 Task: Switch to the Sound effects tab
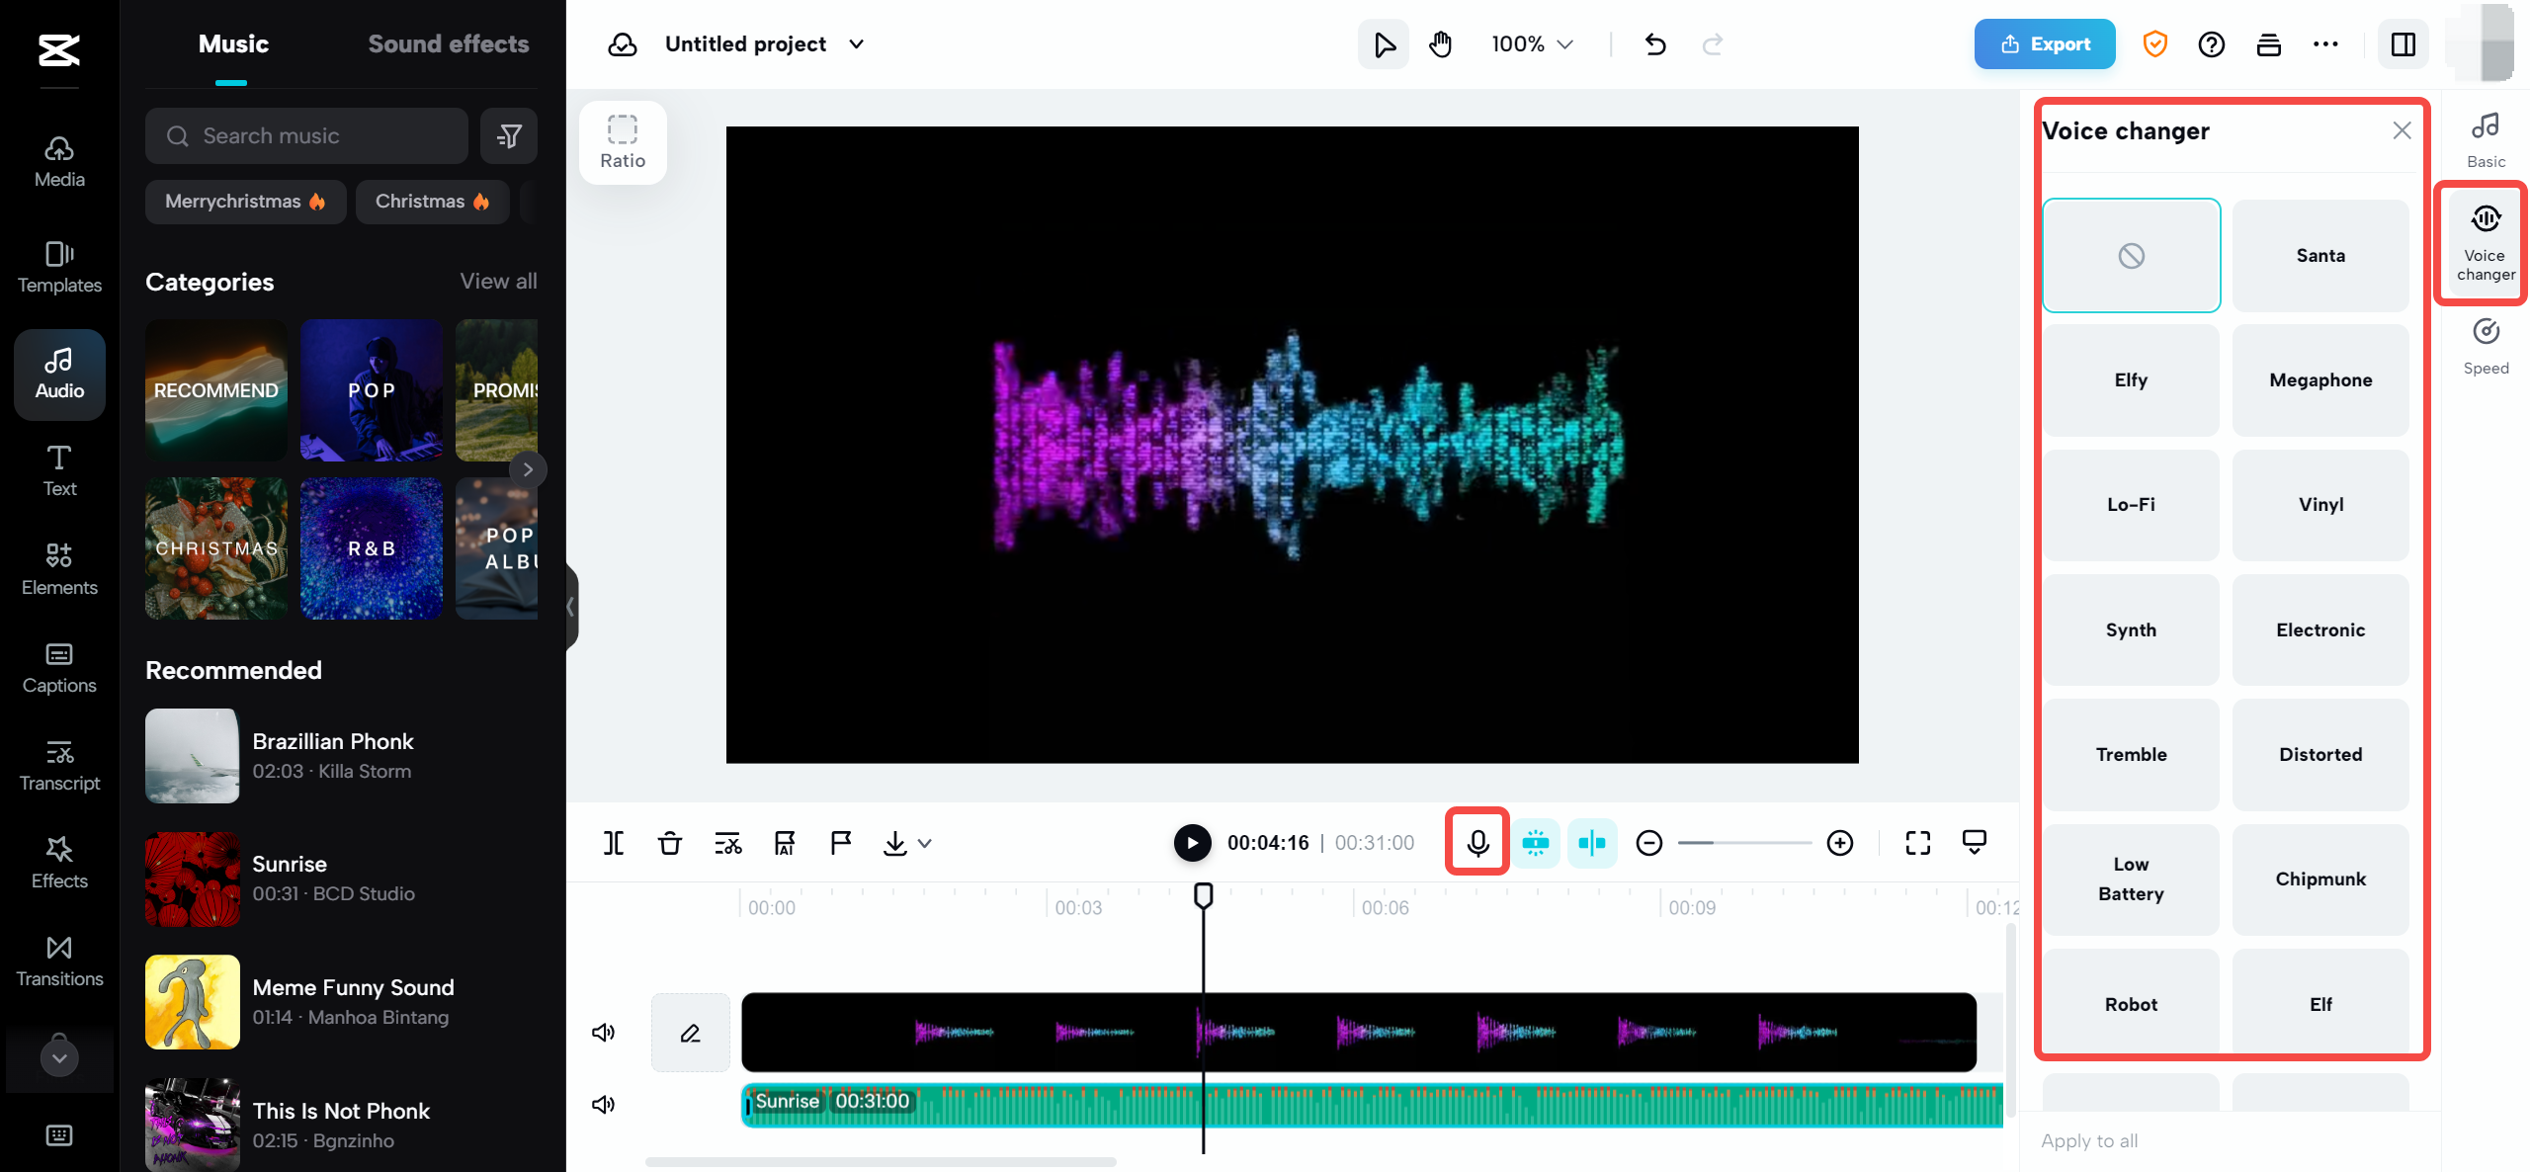coord(449,43)
